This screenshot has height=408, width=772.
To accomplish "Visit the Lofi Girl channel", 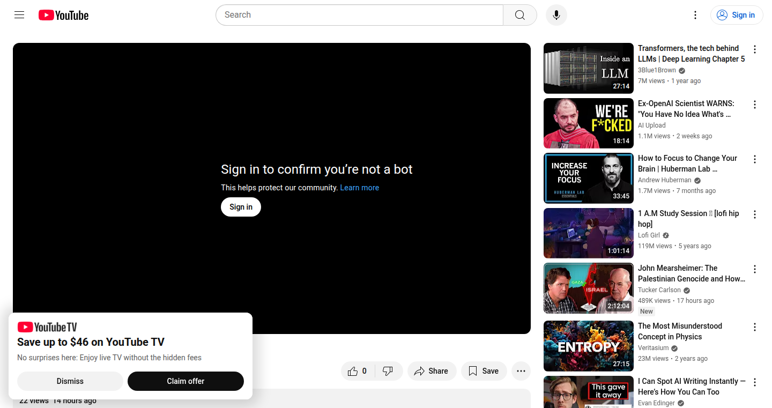I will pos(649,235).
